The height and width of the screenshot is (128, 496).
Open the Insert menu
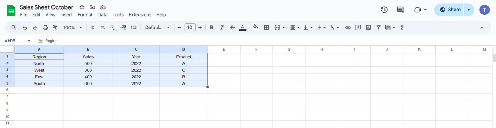coord(66,15)
